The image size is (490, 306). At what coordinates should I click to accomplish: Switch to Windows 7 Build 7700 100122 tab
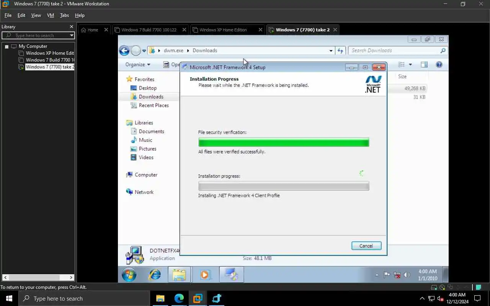pos(149,30)
